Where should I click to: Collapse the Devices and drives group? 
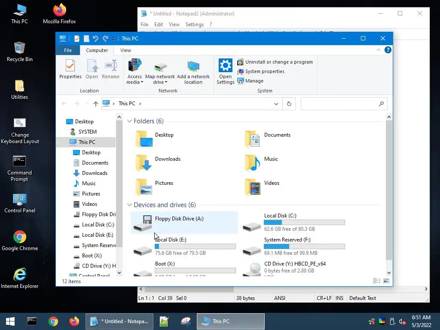click(129, 205)
